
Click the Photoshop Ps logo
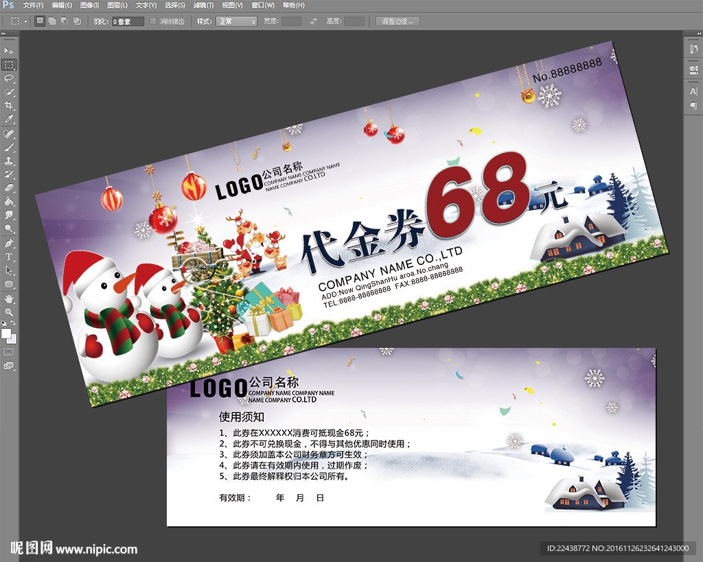tap(8, 5)
